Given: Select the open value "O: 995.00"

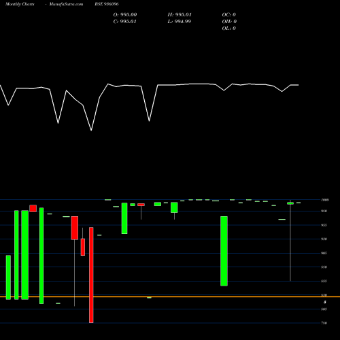Looking at the screenshot, I should click(125, 15).
